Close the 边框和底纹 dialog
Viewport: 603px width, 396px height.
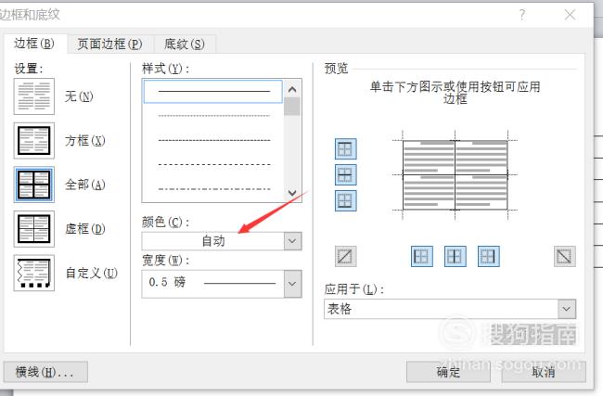pyautogui.click(x=570, y=15)
